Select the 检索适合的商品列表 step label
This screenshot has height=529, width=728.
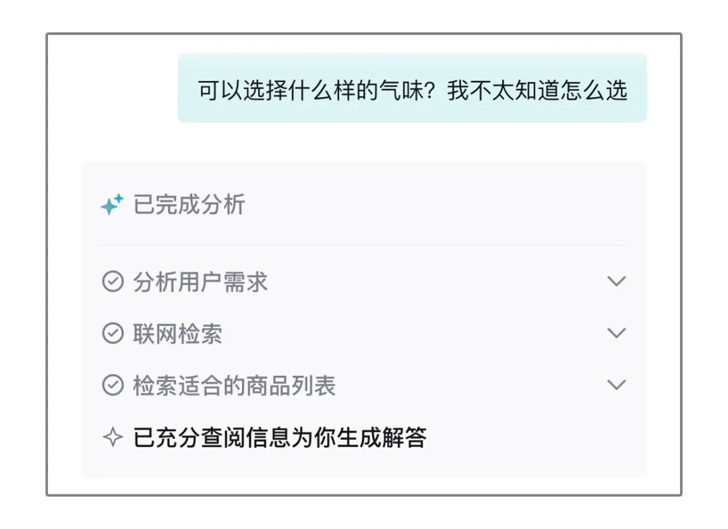(234, 385)
